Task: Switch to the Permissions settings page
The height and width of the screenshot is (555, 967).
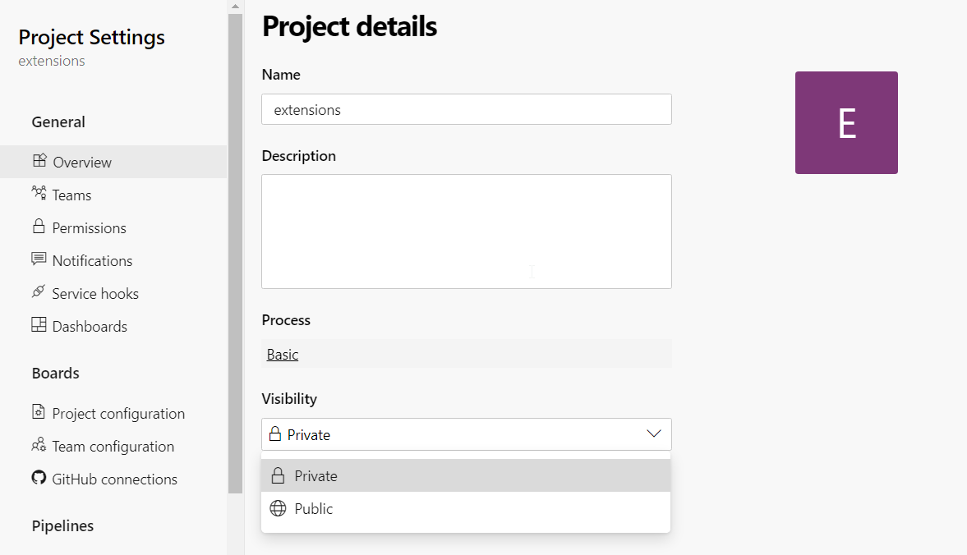Action: (x=89, y=227)
